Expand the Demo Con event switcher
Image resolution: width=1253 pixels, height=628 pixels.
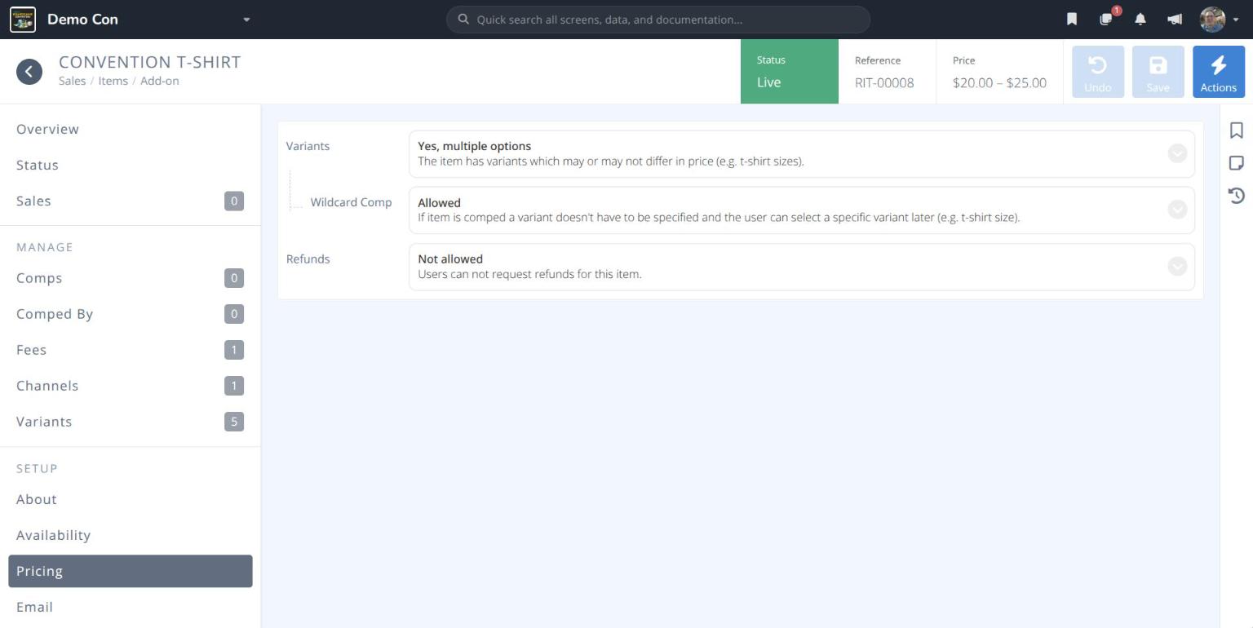[246, 20]
